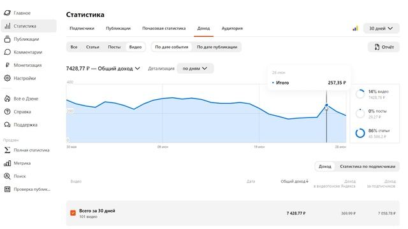Toggle the orange checkbox in the Всего за 30 дней row

click(x=73, y=213)
